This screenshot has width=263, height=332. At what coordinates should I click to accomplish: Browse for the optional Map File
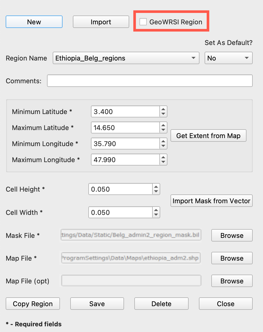click(x=232, y=281)
